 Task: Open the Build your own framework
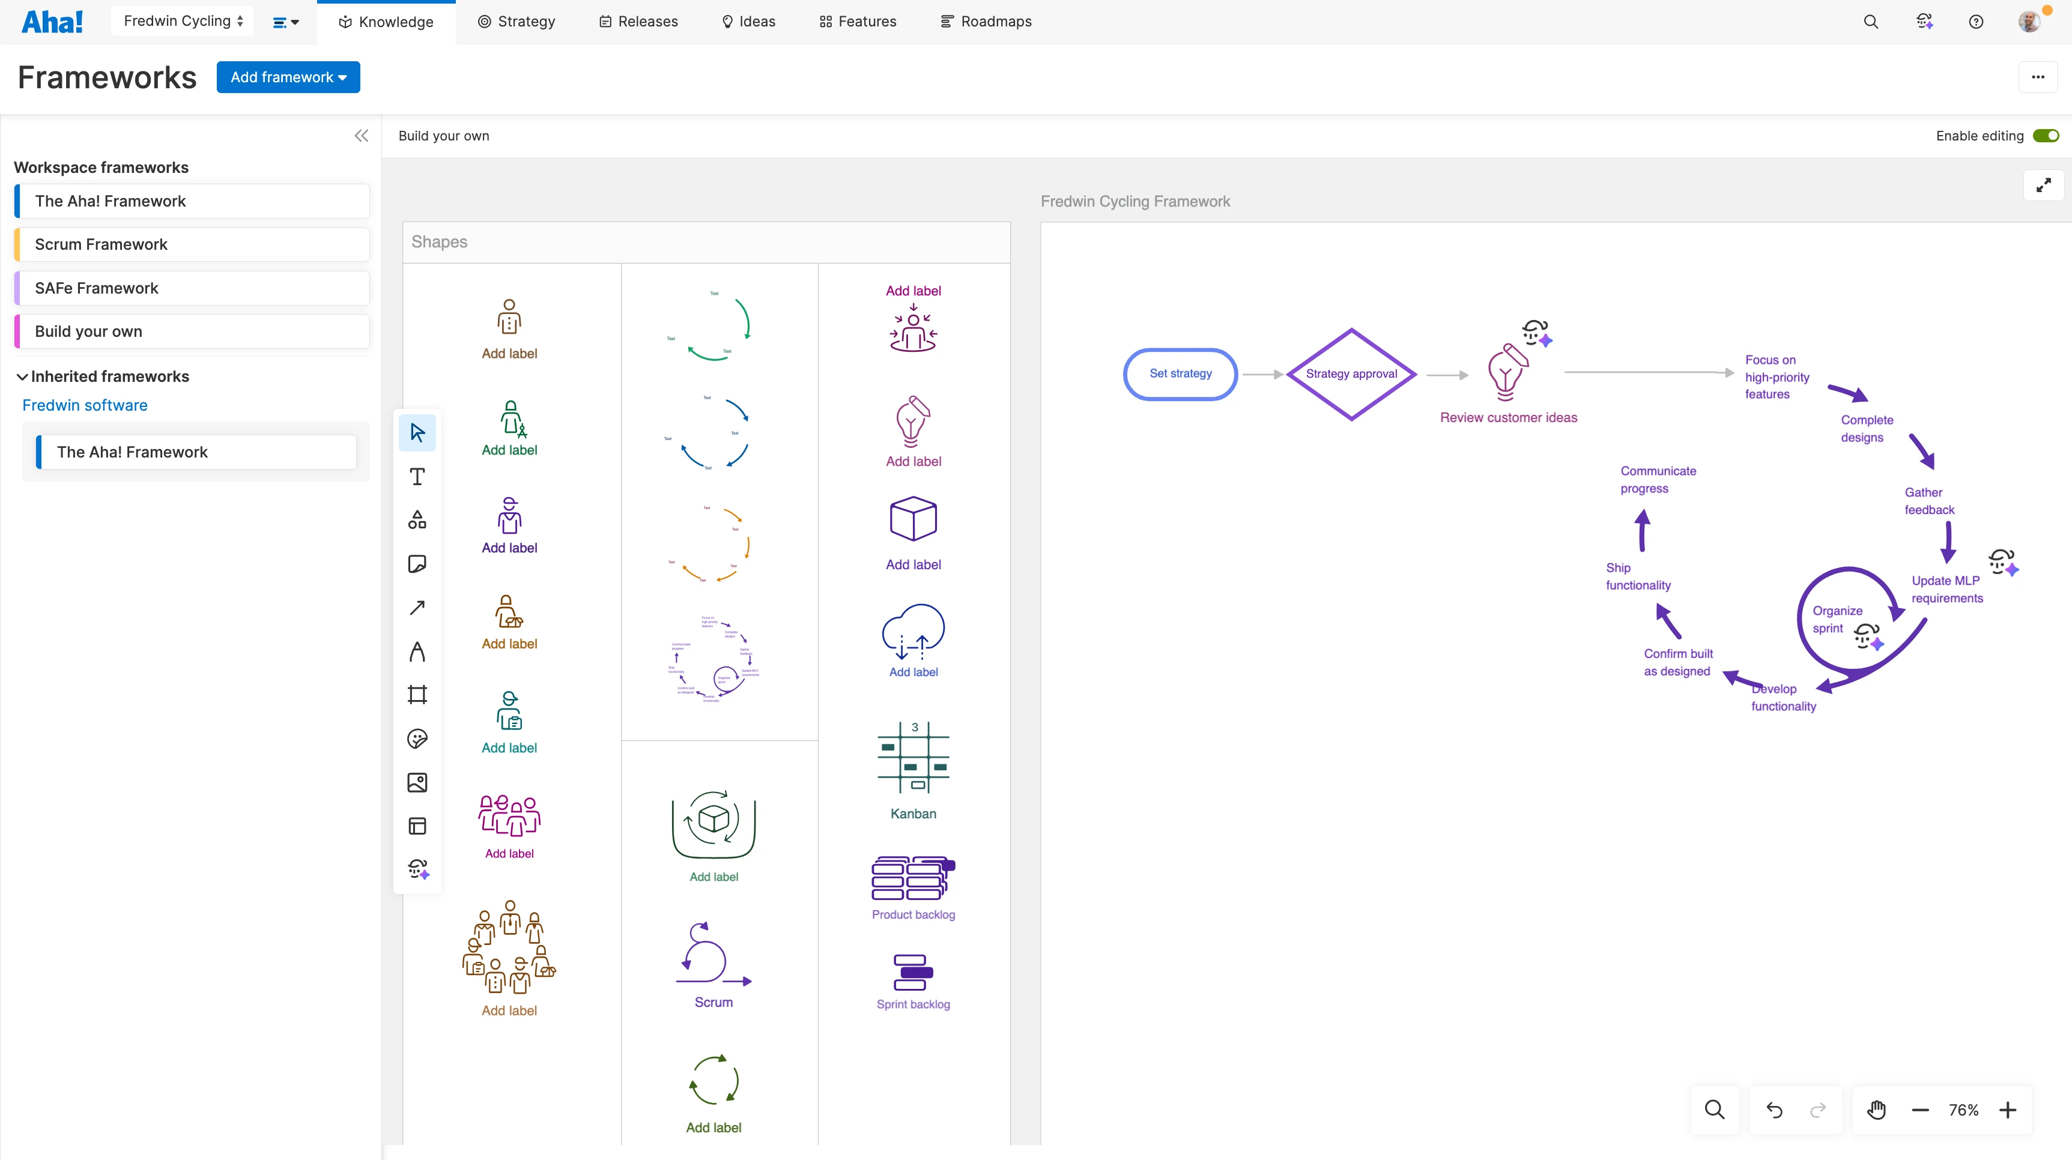192,331
